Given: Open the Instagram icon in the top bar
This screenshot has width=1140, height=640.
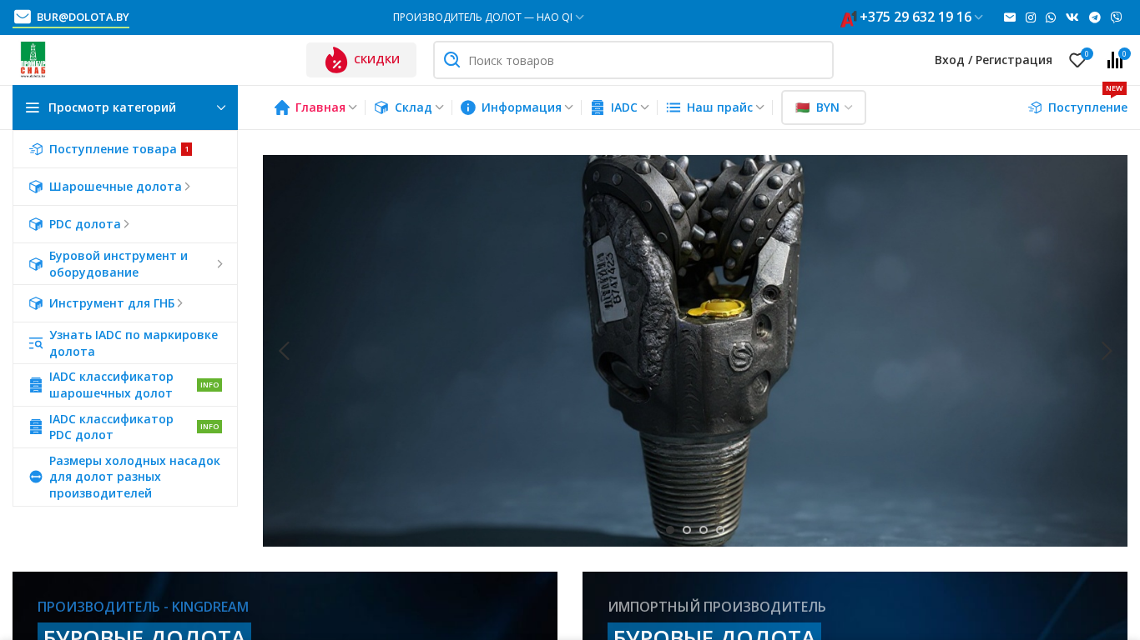Looking at the screenshot, I should click(1031, 17).
